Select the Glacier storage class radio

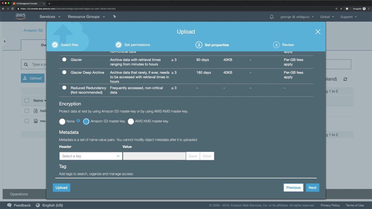[64, 60]
